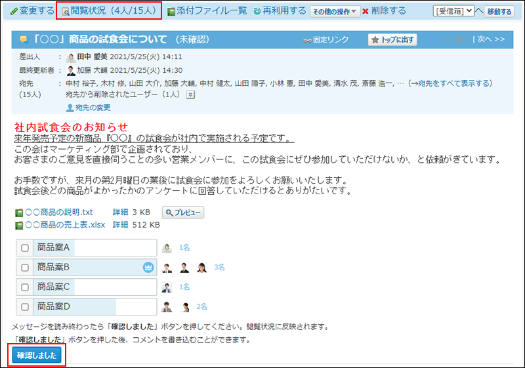Expand 宛先から削除されたユーザー arrow
The image size is (525, 368).
coord(190,94)
